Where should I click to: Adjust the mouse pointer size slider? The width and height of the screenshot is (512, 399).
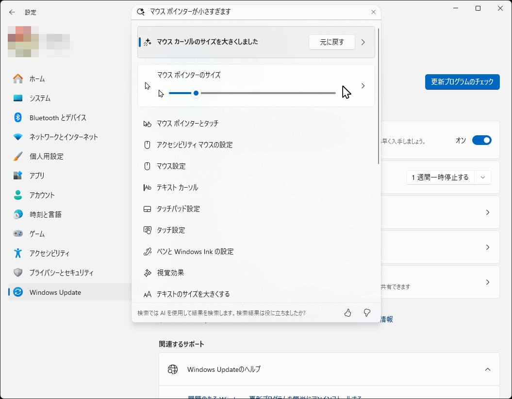point(196,93)
